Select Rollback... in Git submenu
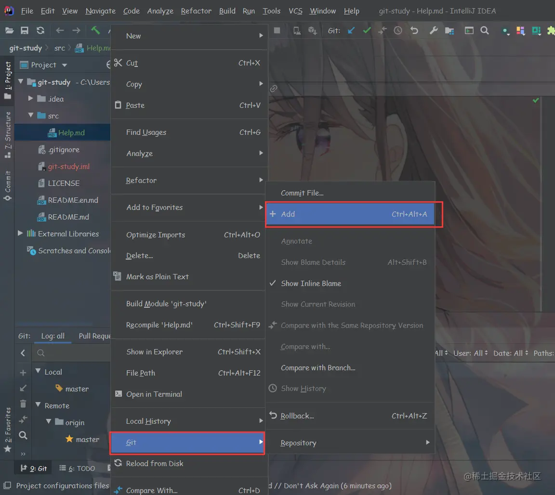The height and width of the screenshot is (495, 555). click(350, 416)
